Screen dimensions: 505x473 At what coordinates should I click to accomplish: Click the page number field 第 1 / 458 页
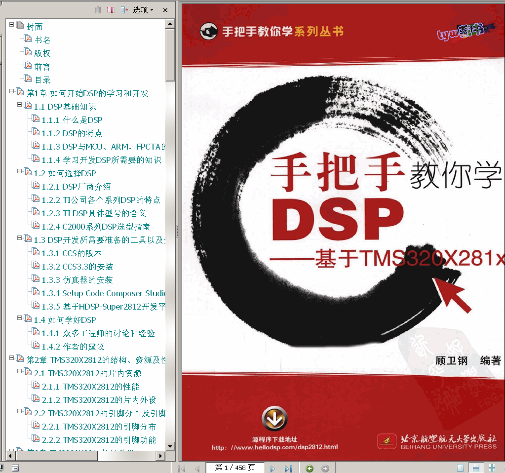pos(235,468)
